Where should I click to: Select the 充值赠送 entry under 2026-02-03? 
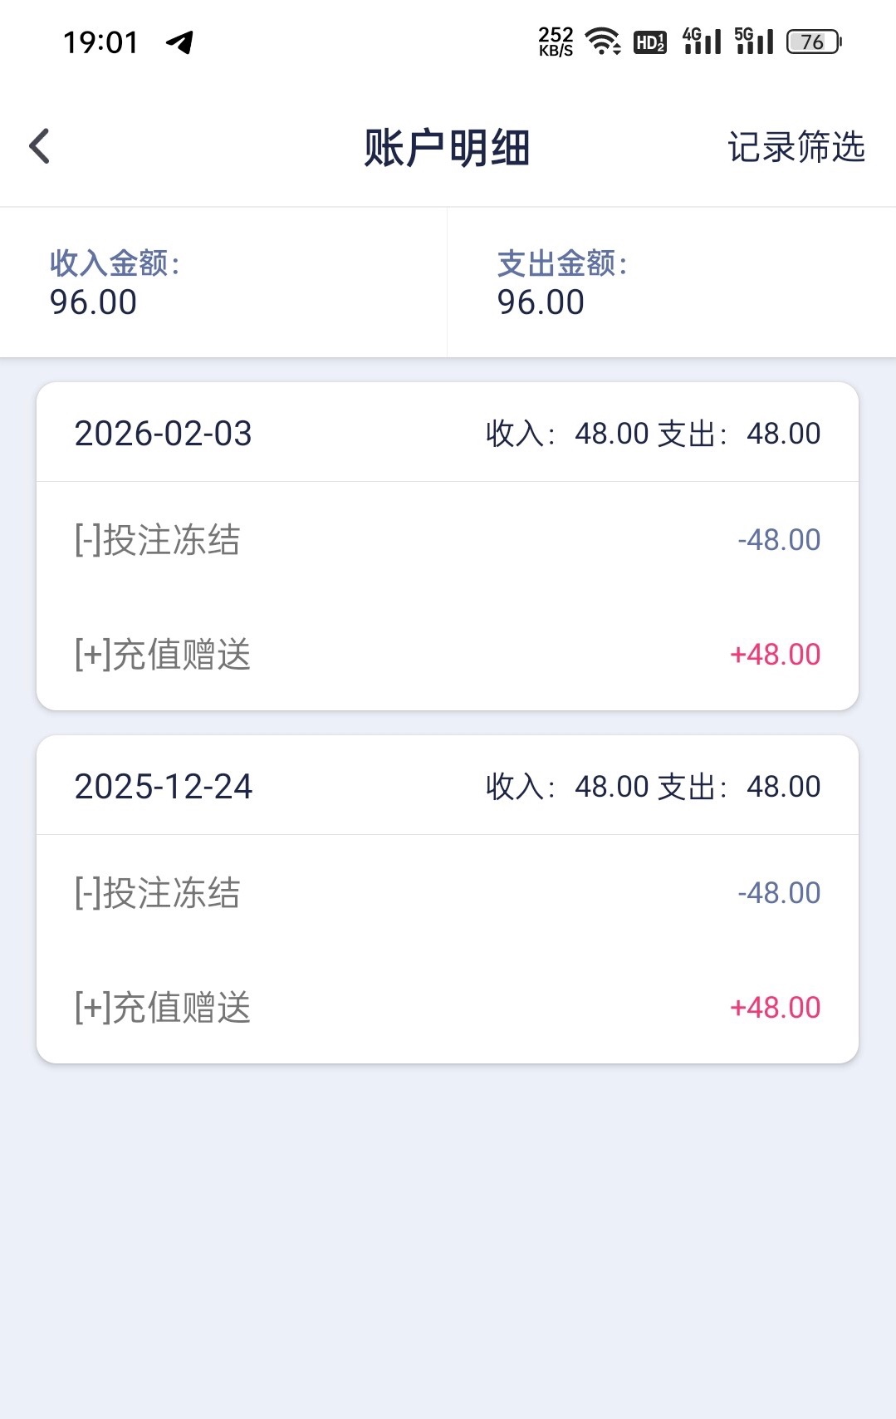point(163,655)
